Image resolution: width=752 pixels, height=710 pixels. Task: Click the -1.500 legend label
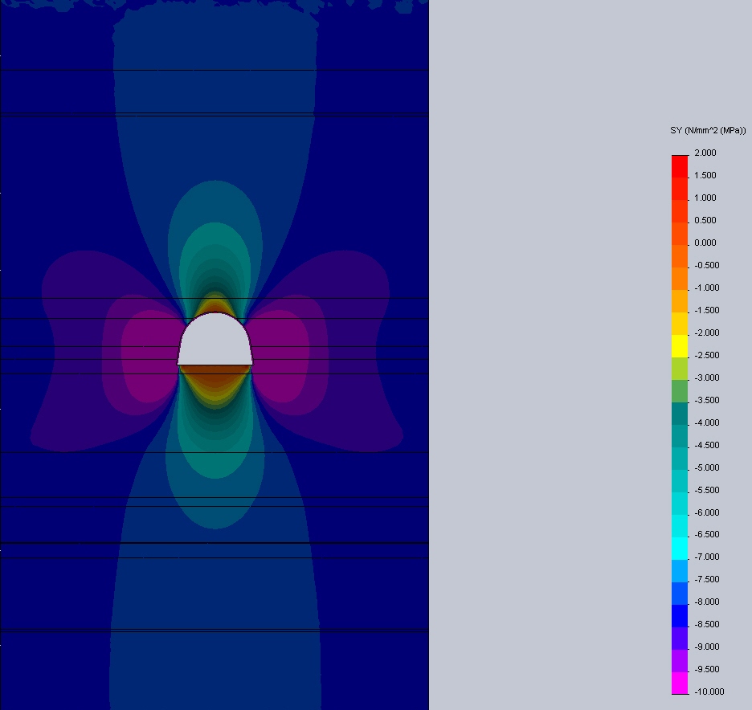pyautogui.click(x=706, y=311)
